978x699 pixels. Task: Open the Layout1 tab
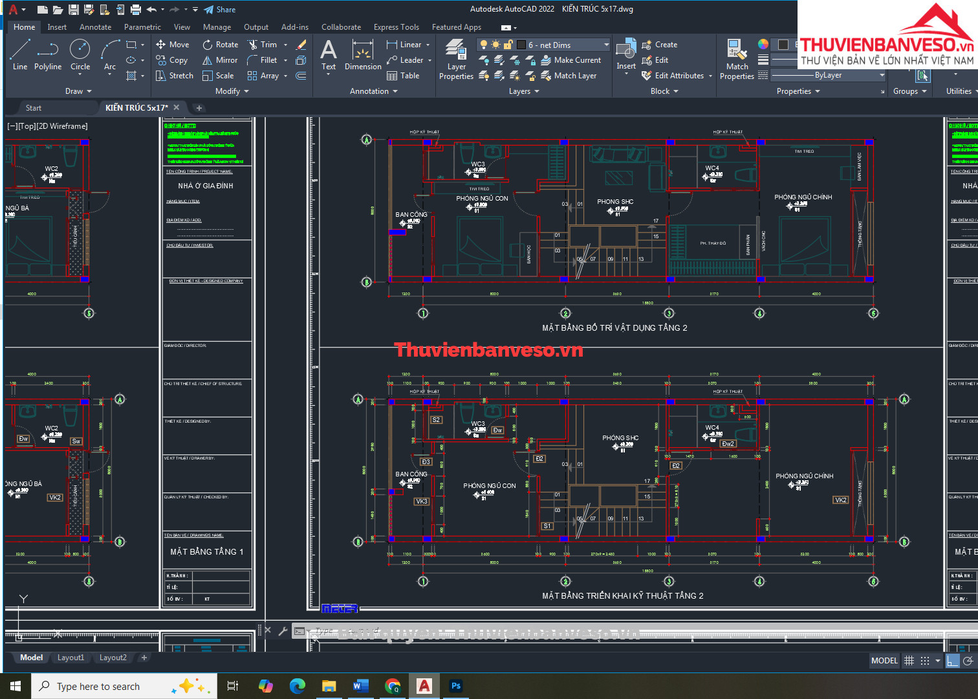coord(71,658)
